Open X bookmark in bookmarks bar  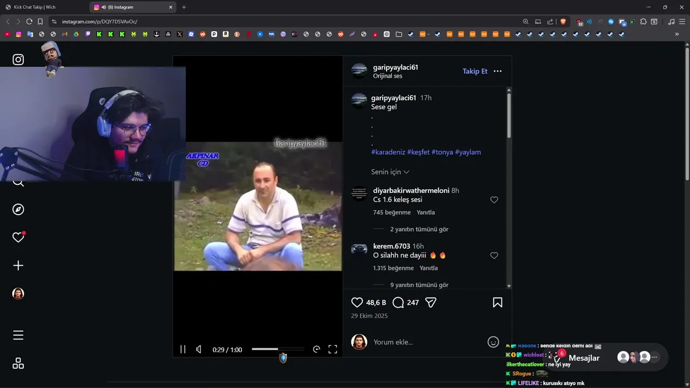180,34
